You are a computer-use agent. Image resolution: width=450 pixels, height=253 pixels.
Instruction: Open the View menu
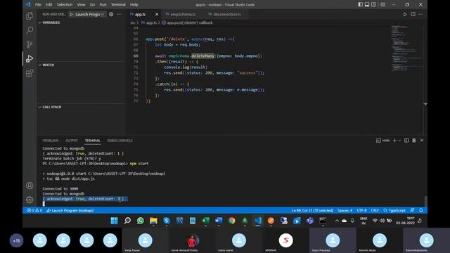point(82,5)
